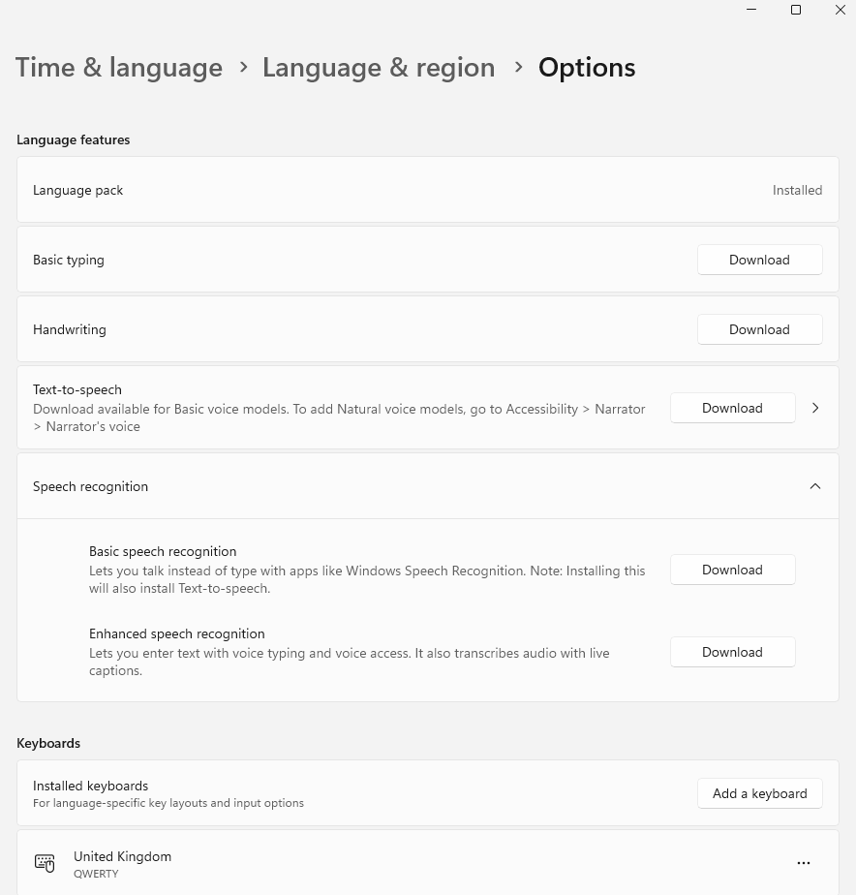Click Add a keyboard button
The image size is (856, 895).
pyautogui.click(x=759, y=793)
